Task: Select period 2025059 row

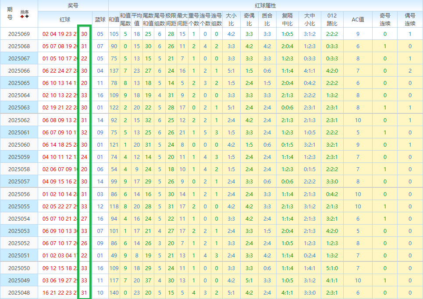Action: click(211, 157)
